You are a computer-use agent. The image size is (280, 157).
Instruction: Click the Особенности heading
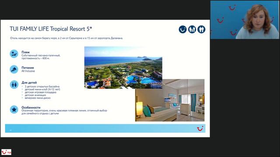31,108
